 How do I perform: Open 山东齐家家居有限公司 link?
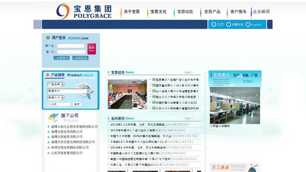coord(67,153)
